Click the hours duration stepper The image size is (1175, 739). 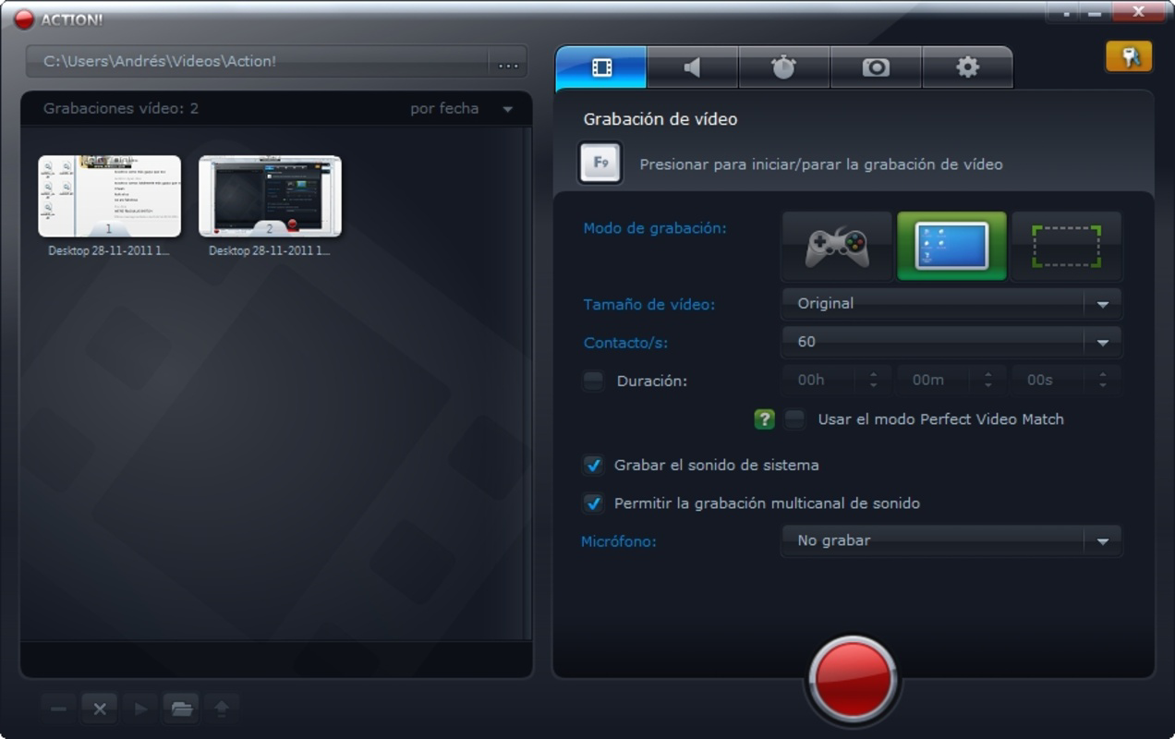click(x=873, y=380)
